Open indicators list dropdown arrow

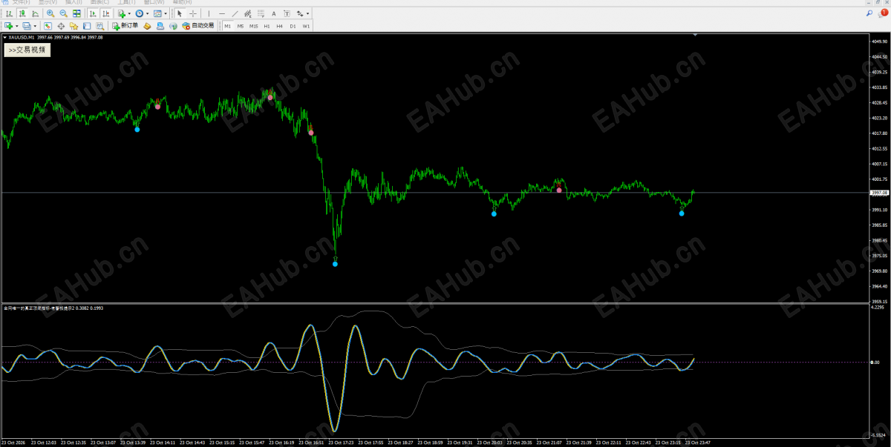[x=129, y=13]
